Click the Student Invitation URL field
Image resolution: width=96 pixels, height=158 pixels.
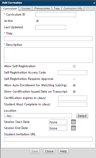pos(48,139)
